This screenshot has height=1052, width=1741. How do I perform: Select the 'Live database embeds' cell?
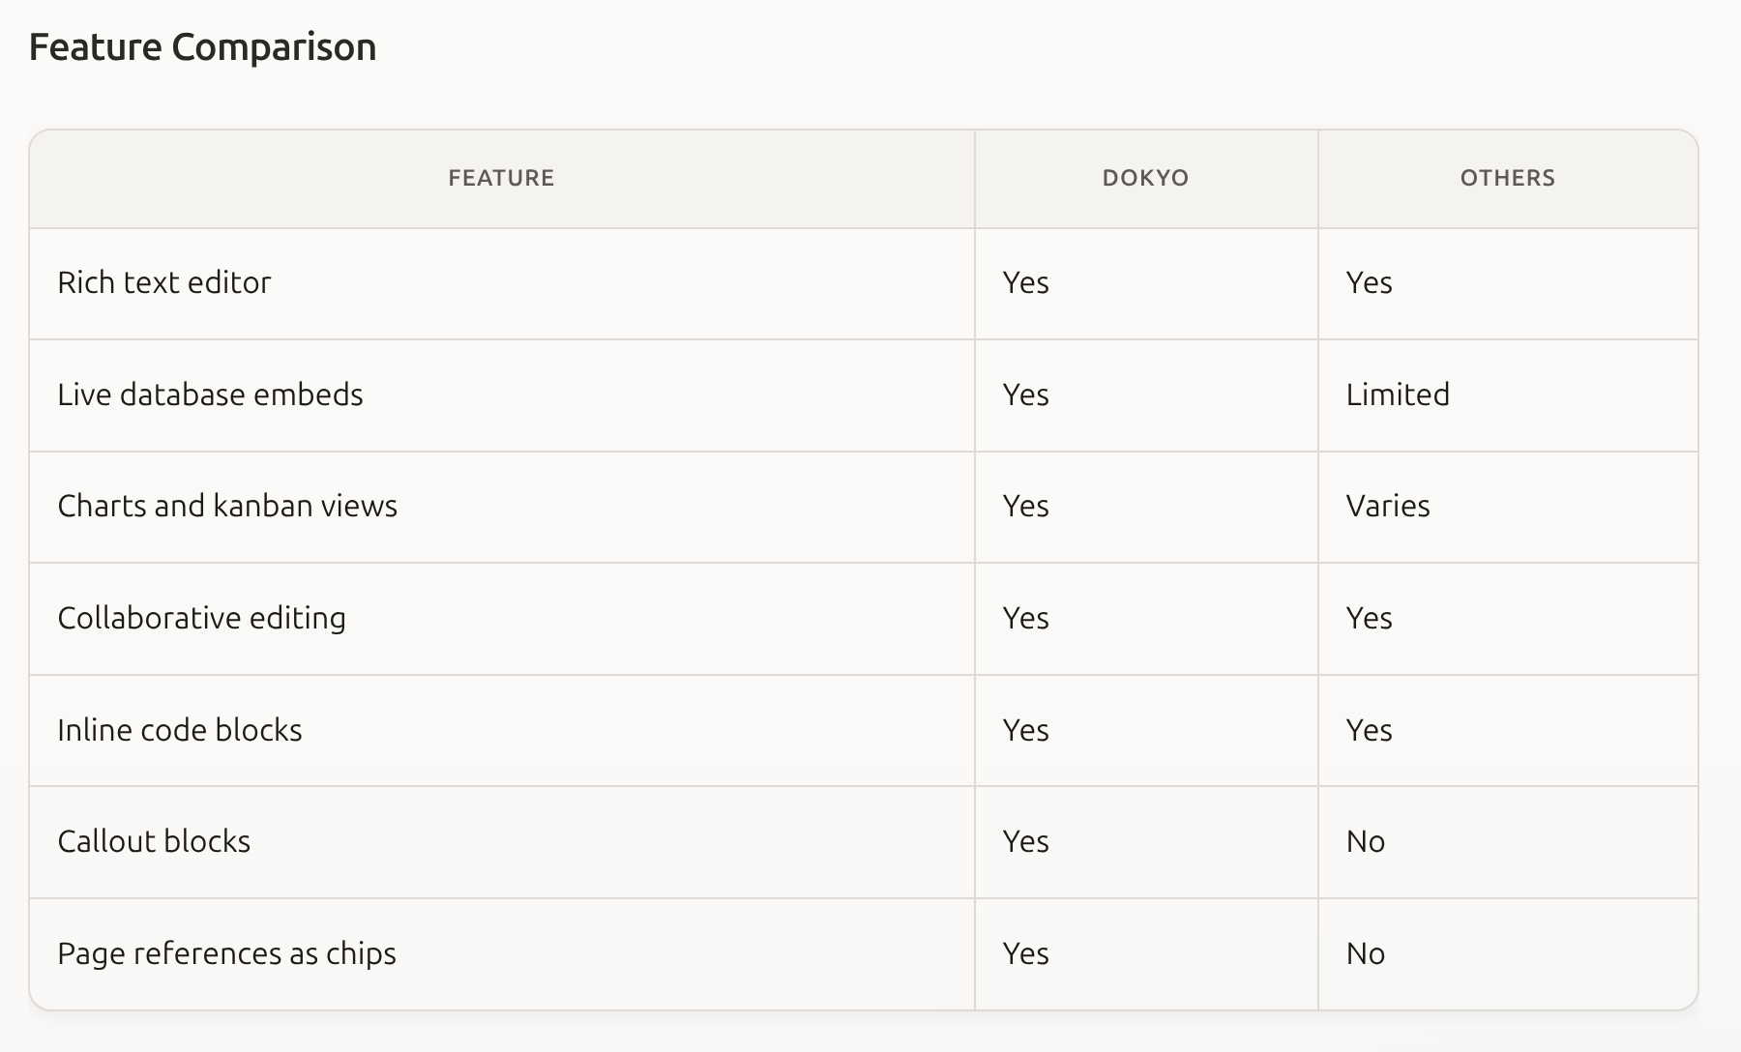[x=502, y=395]
